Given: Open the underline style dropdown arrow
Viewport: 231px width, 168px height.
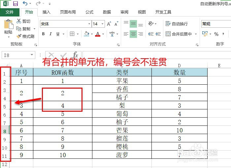Looking at the screenshot, I should point(63,34).
